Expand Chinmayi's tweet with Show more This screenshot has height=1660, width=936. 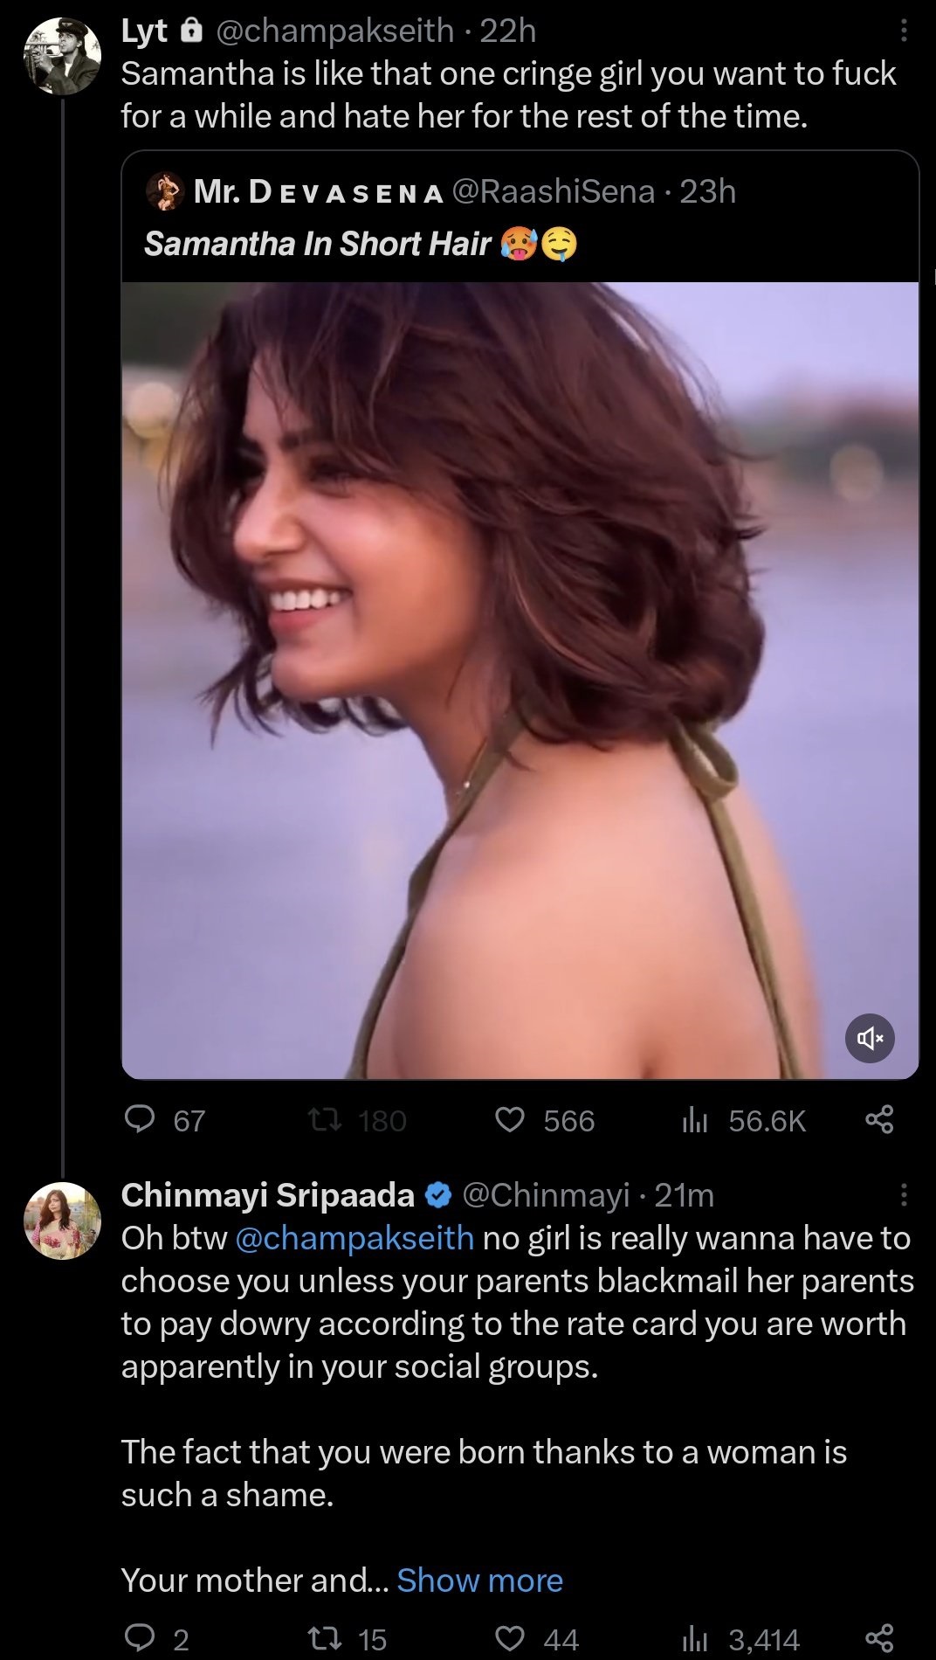click(479, 1580)
